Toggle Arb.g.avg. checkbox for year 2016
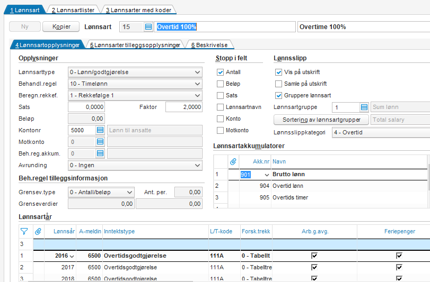This screenshot has height=282, width=430. pos(314,256)
